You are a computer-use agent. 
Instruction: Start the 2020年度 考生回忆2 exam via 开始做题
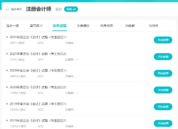click(163, 90)
